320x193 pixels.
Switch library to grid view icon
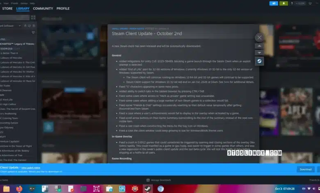tap(33, 18)
